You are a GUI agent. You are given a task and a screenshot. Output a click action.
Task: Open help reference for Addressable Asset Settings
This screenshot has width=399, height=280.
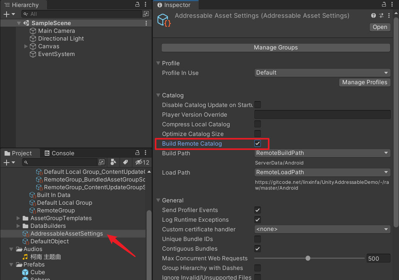tap(374, 16)
